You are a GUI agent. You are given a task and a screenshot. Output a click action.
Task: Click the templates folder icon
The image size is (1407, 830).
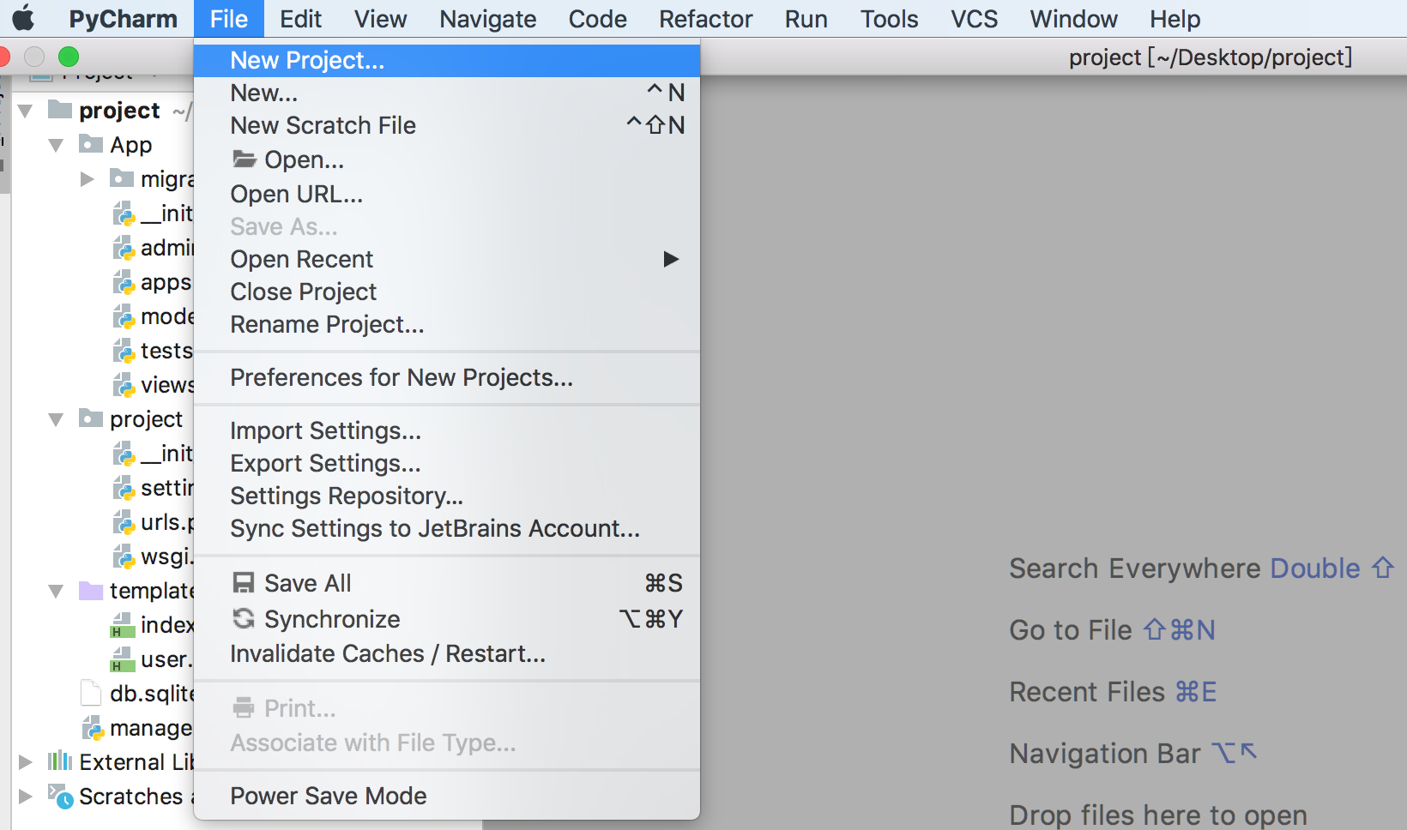(90, 590)
